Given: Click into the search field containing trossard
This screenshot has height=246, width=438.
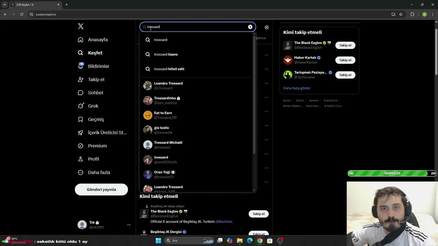Looking at the screenshot, I should [197, 27].
